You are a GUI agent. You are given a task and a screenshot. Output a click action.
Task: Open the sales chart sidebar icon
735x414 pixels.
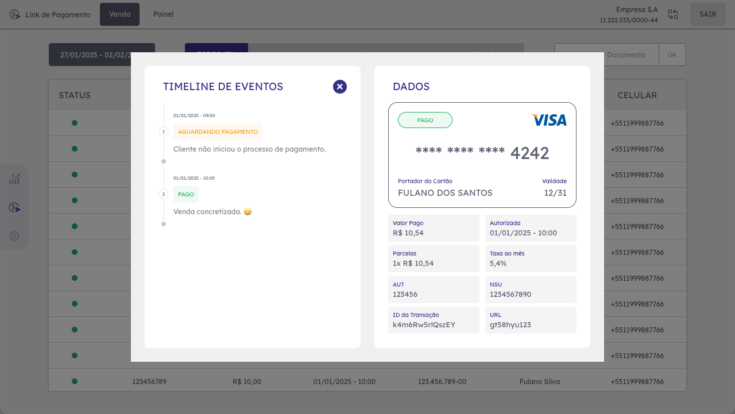click(x=14, y=179)
